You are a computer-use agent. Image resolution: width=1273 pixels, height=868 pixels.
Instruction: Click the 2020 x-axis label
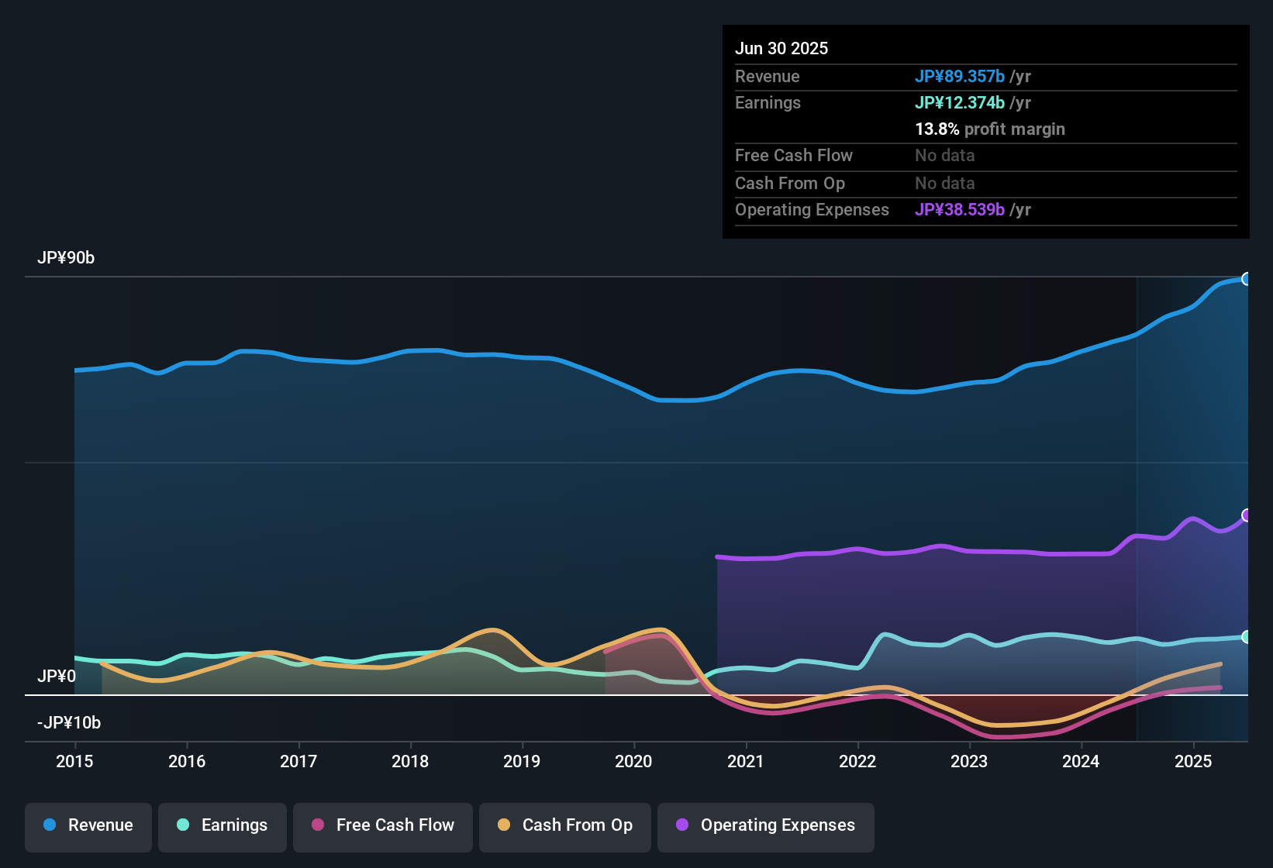[633, 762]
